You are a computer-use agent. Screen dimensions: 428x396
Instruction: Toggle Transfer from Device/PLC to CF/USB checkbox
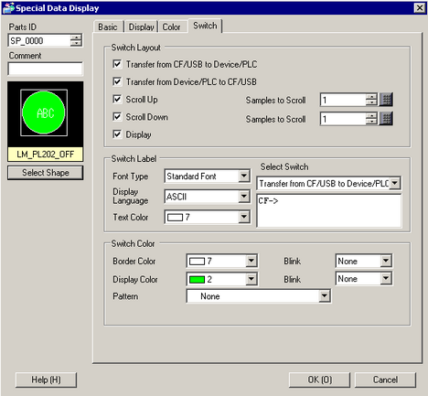(117, 81)
